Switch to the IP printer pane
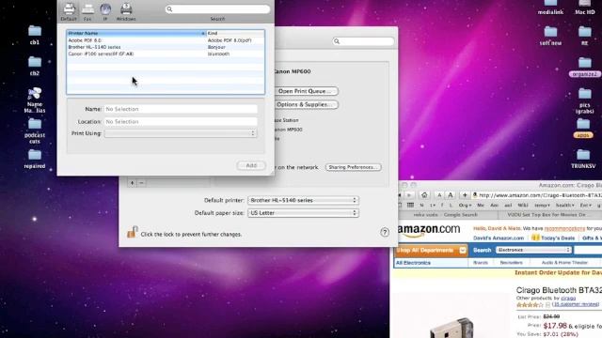This screenshot has height=338, width=602. [x=105, y=10]
